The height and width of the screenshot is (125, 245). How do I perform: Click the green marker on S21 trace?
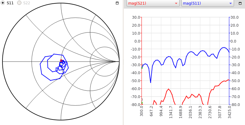tap(142, 103)
